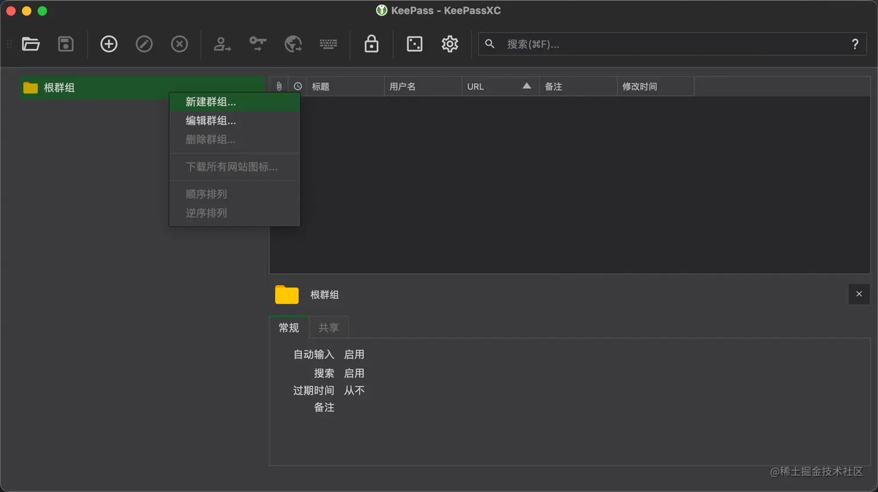
Task: Click the 根群组 title in preview
Action: coord(325,295)
